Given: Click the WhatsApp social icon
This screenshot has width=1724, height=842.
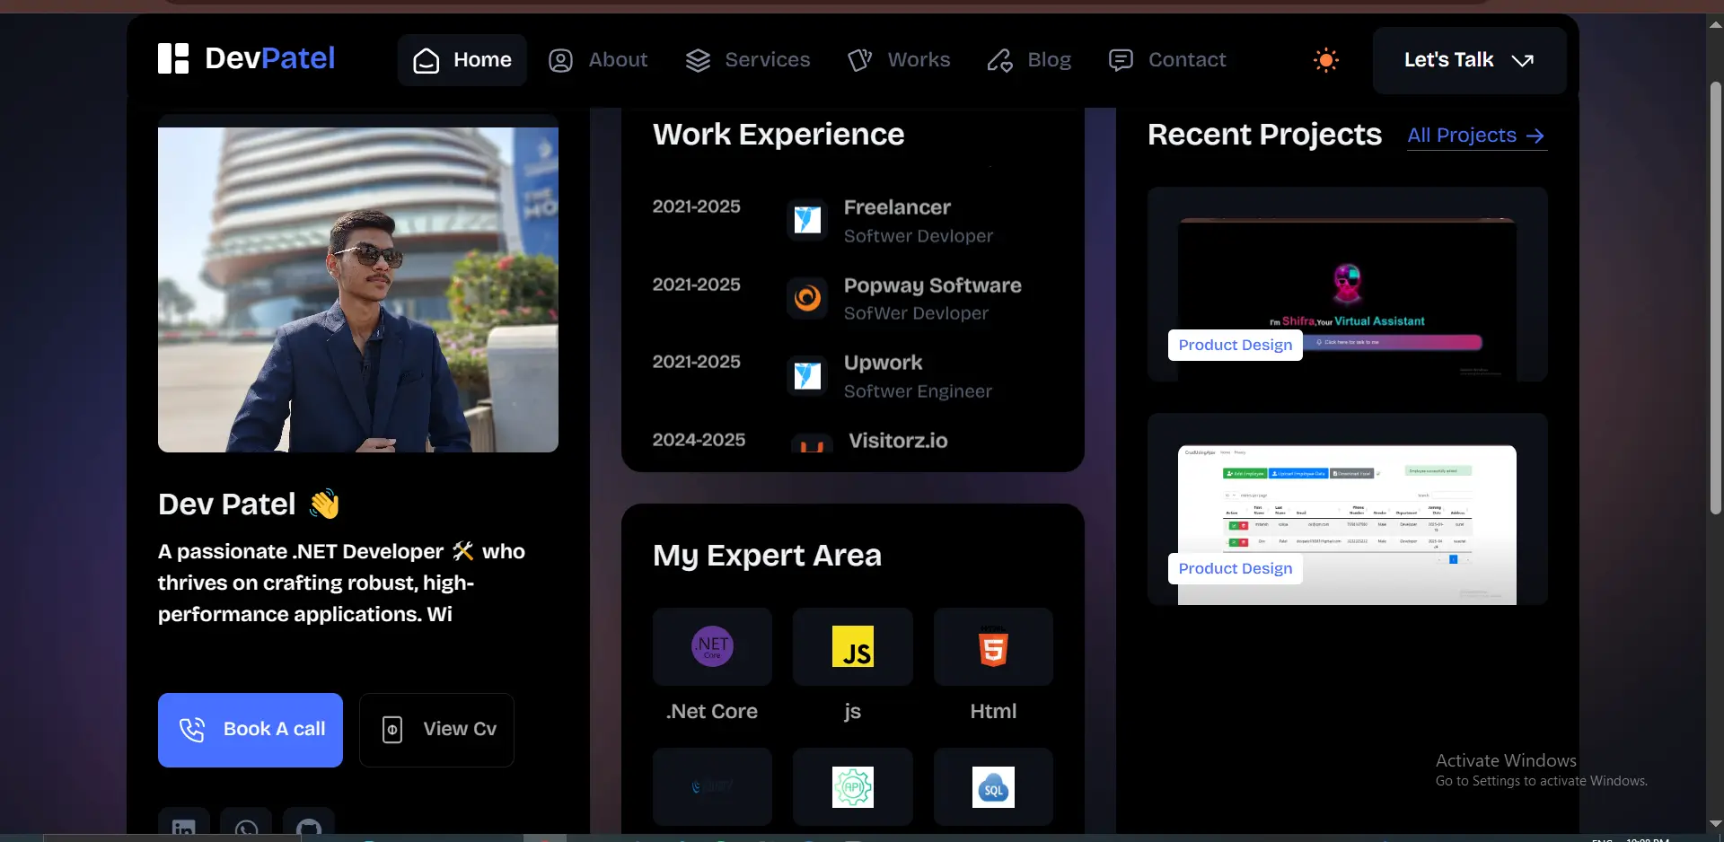Looking at the screenshot, I should pyautogui.click(x=246, y=826).
